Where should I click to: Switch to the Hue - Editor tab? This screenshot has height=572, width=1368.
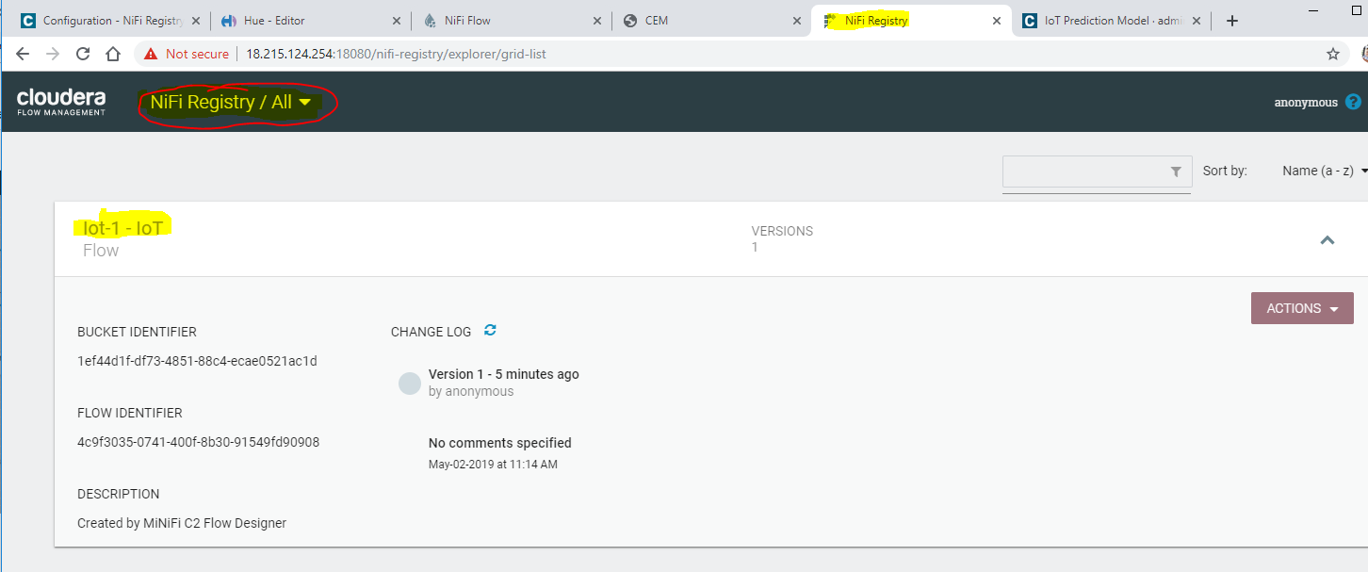pos(311,21)
